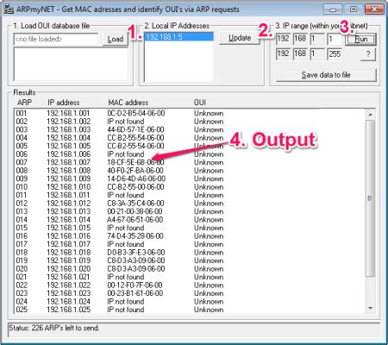The height and width of the screenshot is (345, 388).
Task: Start the ARP scan with Run
Action: tap(360, 39)
